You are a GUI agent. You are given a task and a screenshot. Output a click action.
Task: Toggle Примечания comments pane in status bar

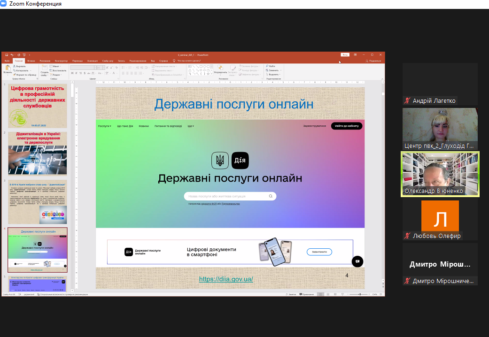click(307, 294)
